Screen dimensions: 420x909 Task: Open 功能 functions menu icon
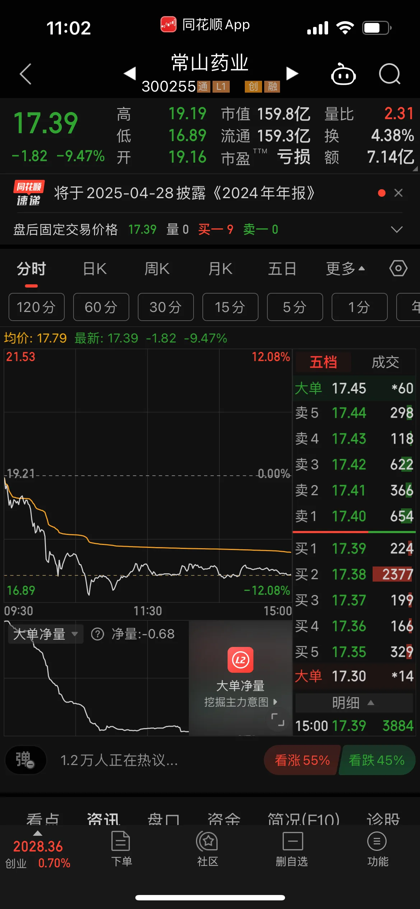377,849
